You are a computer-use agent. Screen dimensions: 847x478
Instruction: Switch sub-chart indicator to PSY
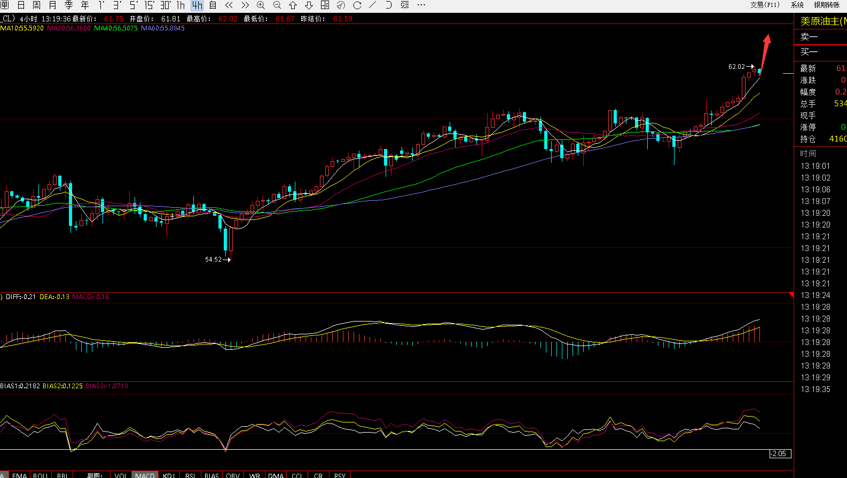pos(340,475)
